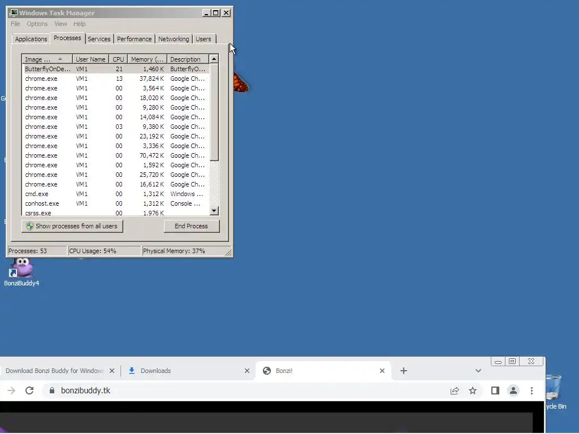Select chrome.exe row using 25,720 K
The height and width of the screenshot is (434, 579).
tap(115, 175)
